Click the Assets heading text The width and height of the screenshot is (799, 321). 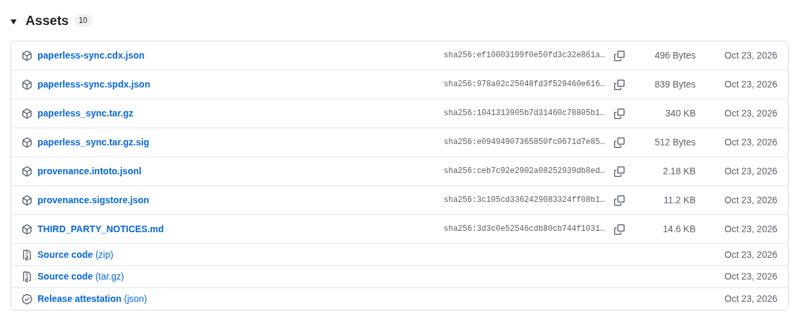click(x=47, y=20)
